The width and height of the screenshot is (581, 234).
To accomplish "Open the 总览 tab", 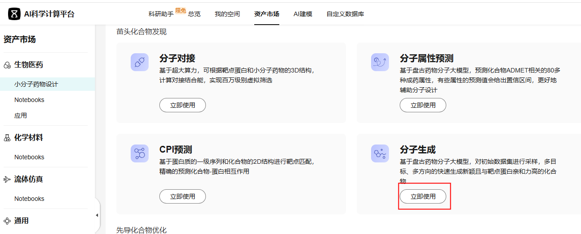I will (194, 14).
